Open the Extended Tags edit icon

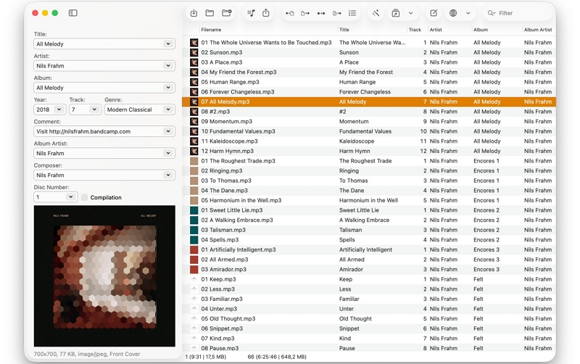tap(434, 13)
